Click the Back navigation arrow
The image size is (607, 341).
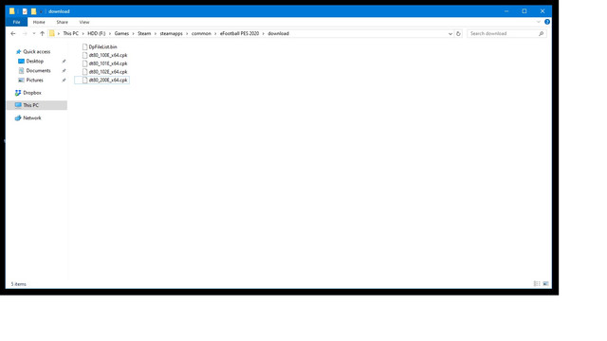(13, 34)
